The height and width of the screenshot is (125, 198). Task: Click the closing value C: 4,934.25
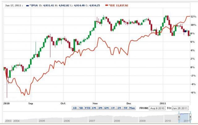(93, 6)
